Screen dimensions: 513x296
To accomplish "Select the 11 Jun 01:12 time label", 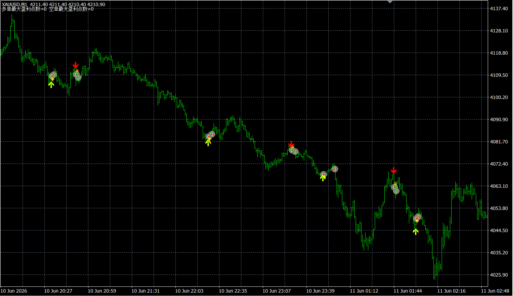I will [364, 291].
